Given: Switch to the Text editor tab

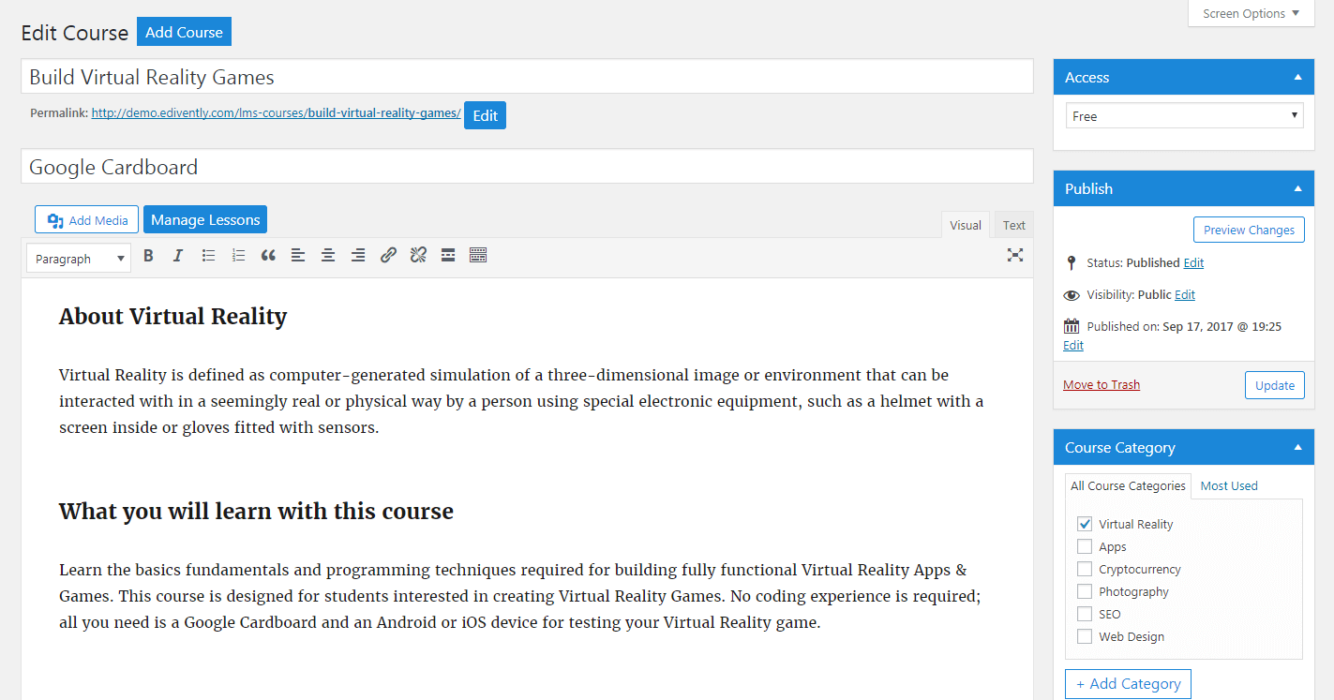Looking at the screenshot, I should (1013, 225).
